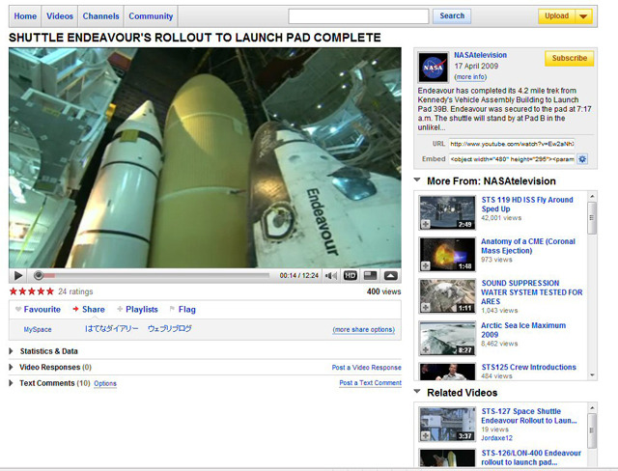Open Sound Suppression Water System title link
Image resolution: width=618 pixels, height=471 pixels.
coord(532,292)
